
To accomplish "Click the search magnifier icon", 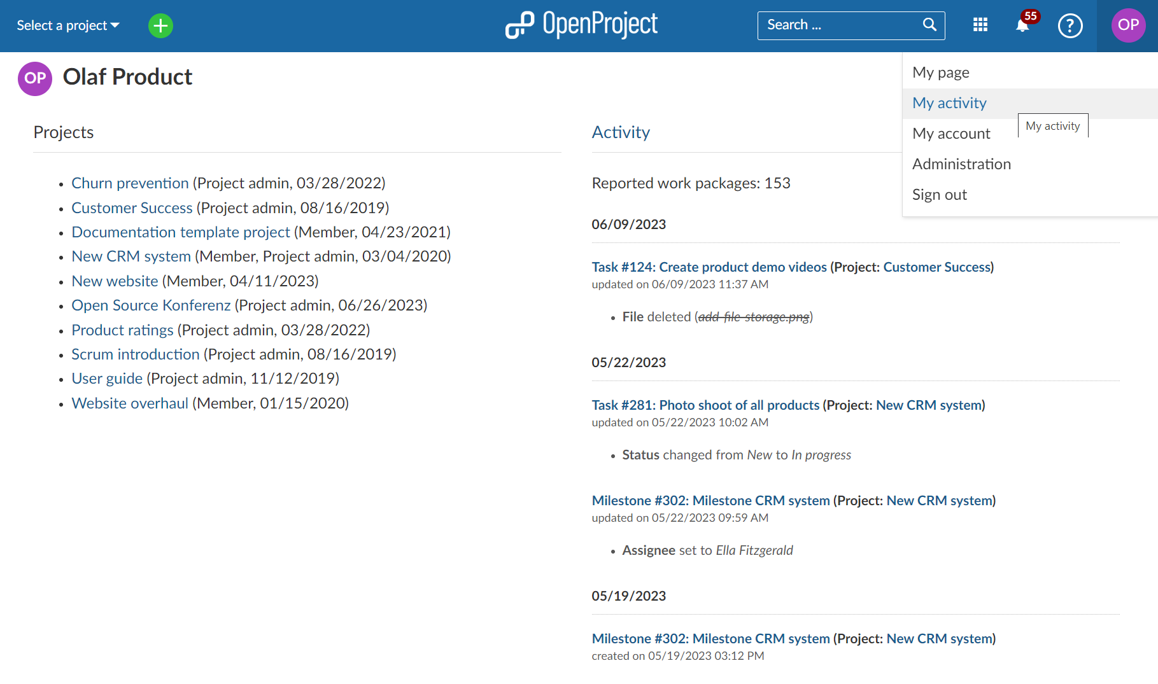I will (x=929, y=25).
